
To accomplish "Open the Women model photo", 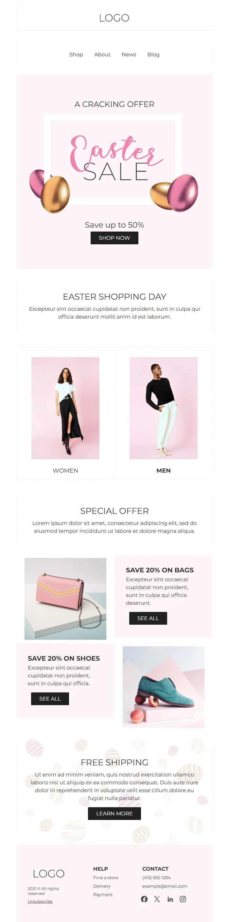I will (65, 408).
